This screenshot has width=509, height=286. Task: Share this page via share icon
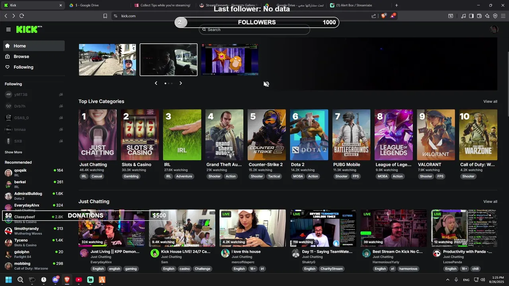tap(374, 16)
